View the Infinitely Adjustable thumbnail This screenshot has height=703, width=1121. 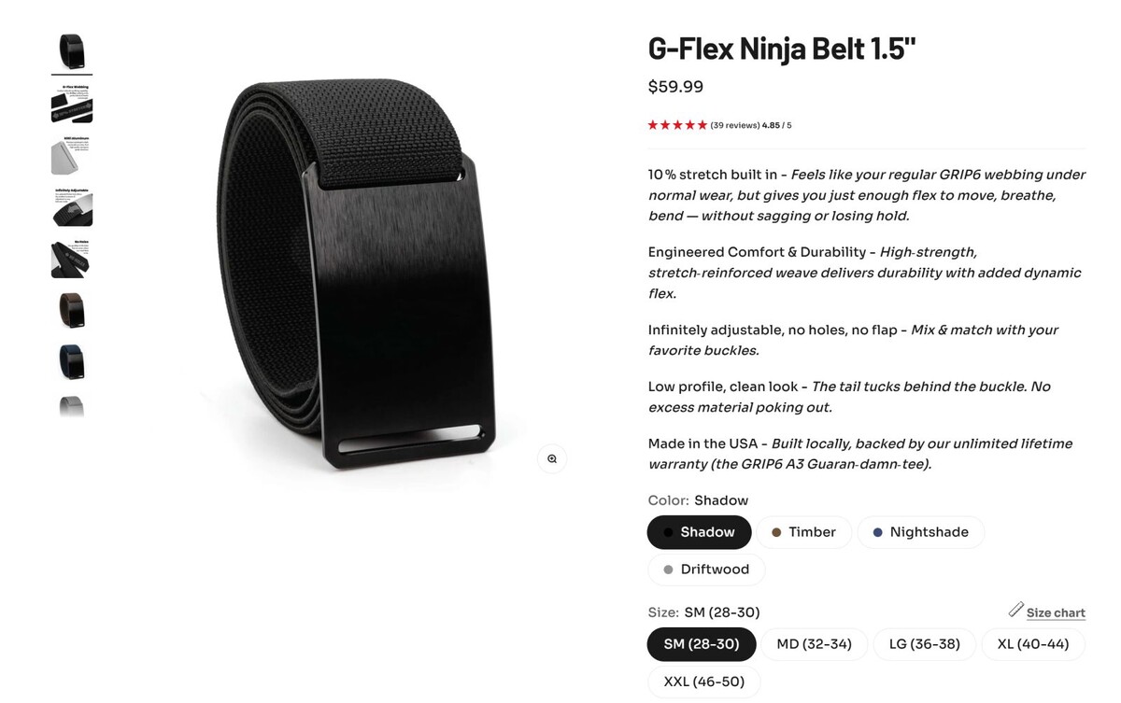pyautogui.click(x=72, y=206)
